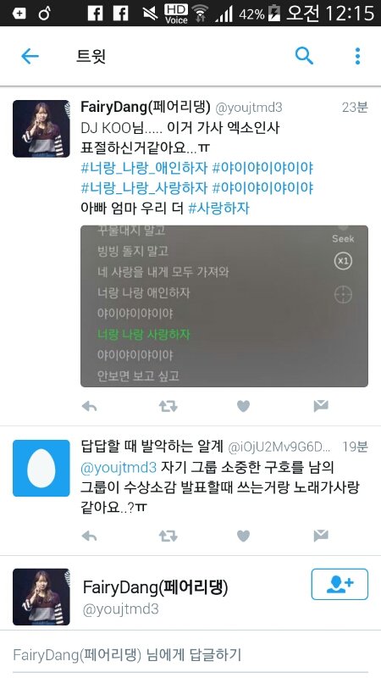The height and width of the screenshot is (678, 381).
Task: Follow FairyDang with the add-user button
Action: (x=340, y=584)
